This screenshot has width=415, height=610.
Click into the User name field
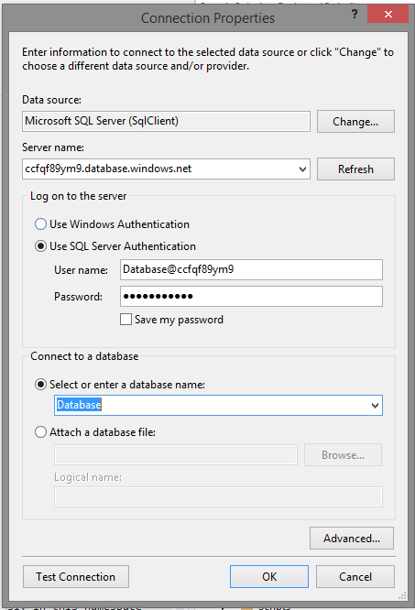pos(251,269)
